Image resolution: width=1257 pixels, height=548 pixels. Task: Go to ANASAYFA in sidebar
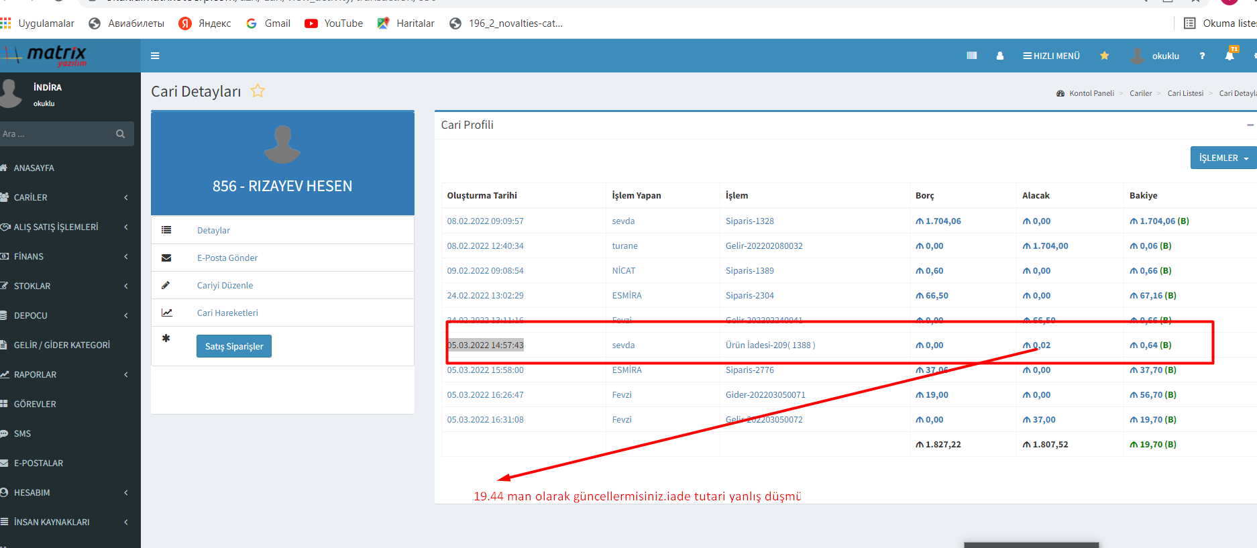pos(34,168)
